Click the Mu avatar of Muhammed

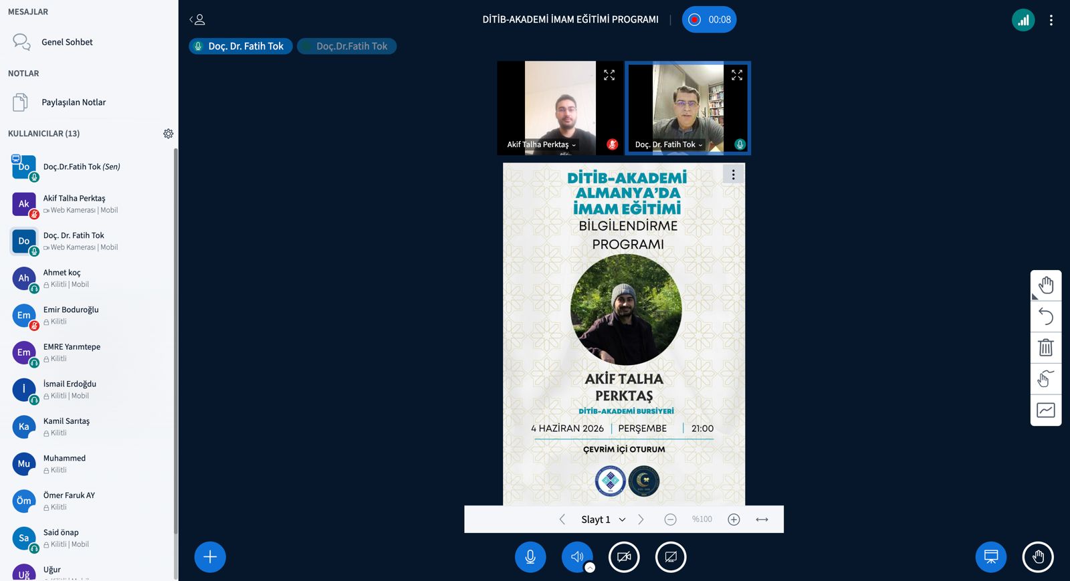pos(24,464)
